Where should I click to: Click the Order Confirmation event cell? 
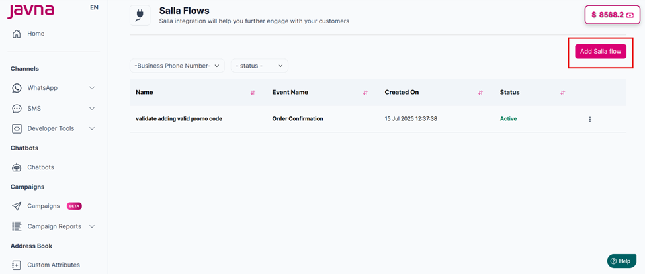(298, 119)
